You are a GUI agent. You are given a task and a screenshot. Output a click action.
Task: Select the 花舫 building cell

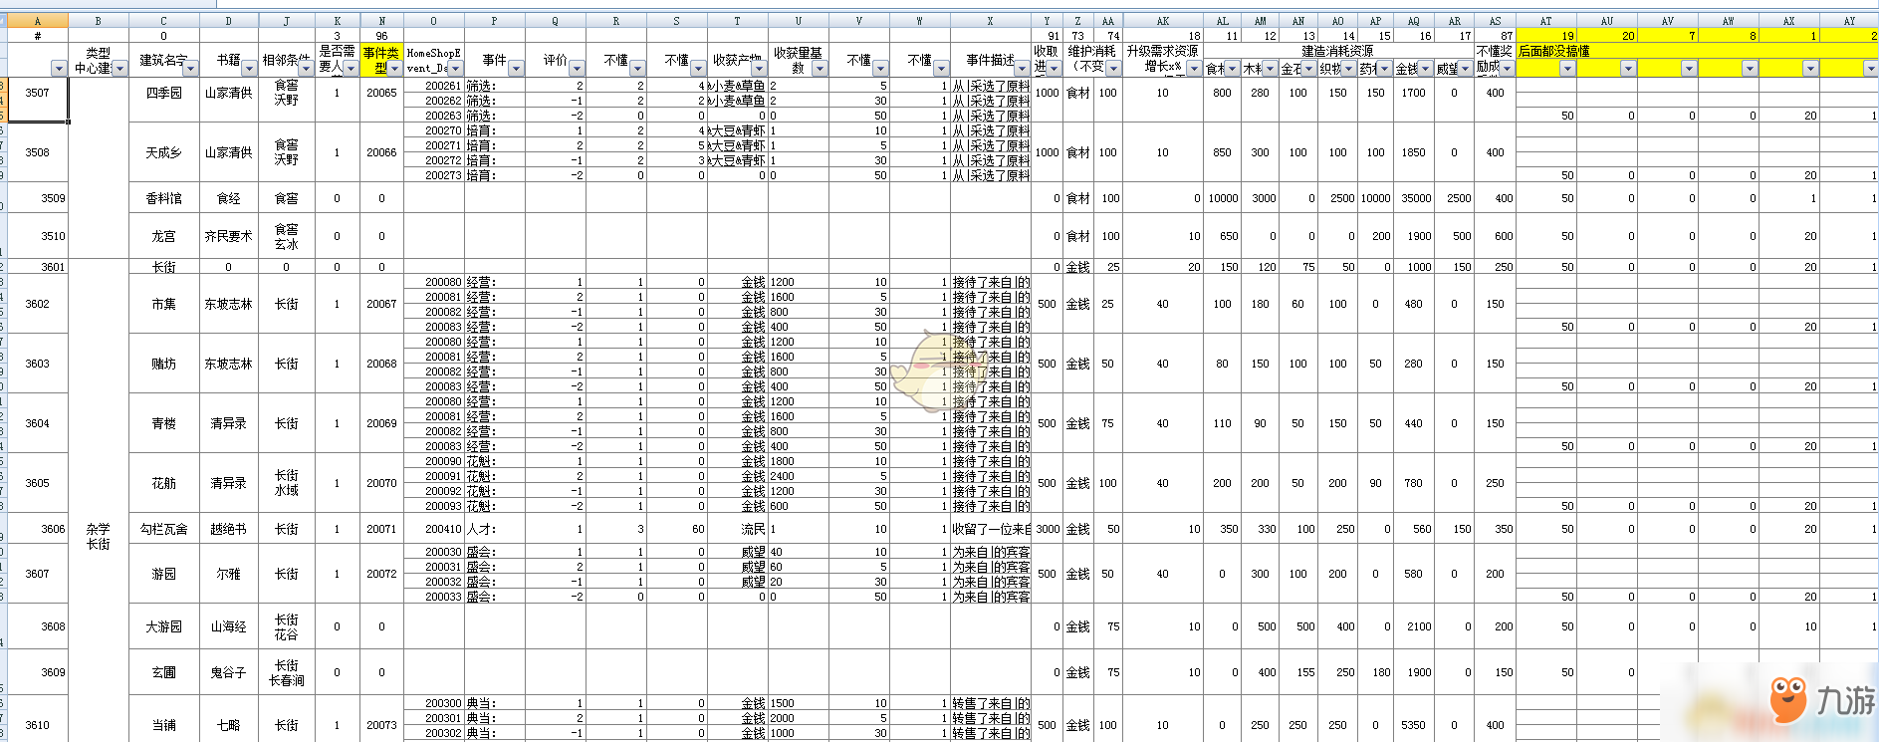pyautogui.click(x=164, y=483)
